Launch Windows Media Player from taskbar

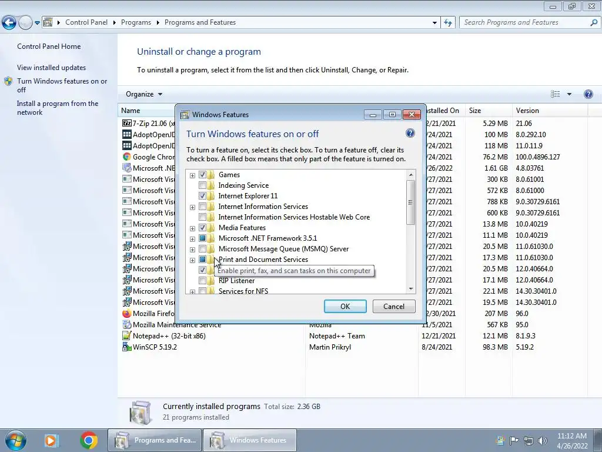coord(51,440)
